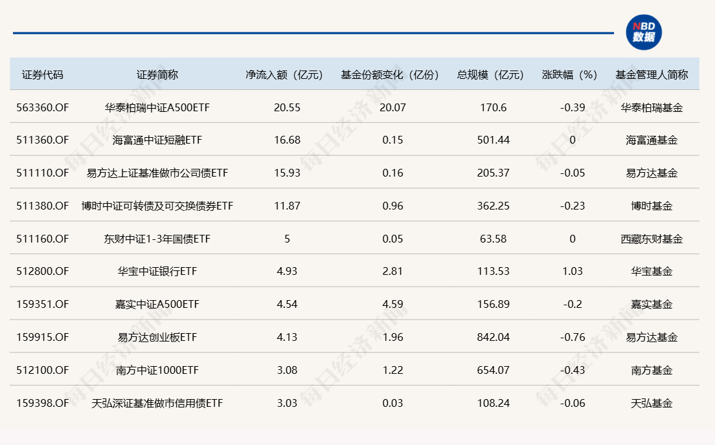Click price change value 1.03
Screen dimensions: 715x445
(573, 272)
